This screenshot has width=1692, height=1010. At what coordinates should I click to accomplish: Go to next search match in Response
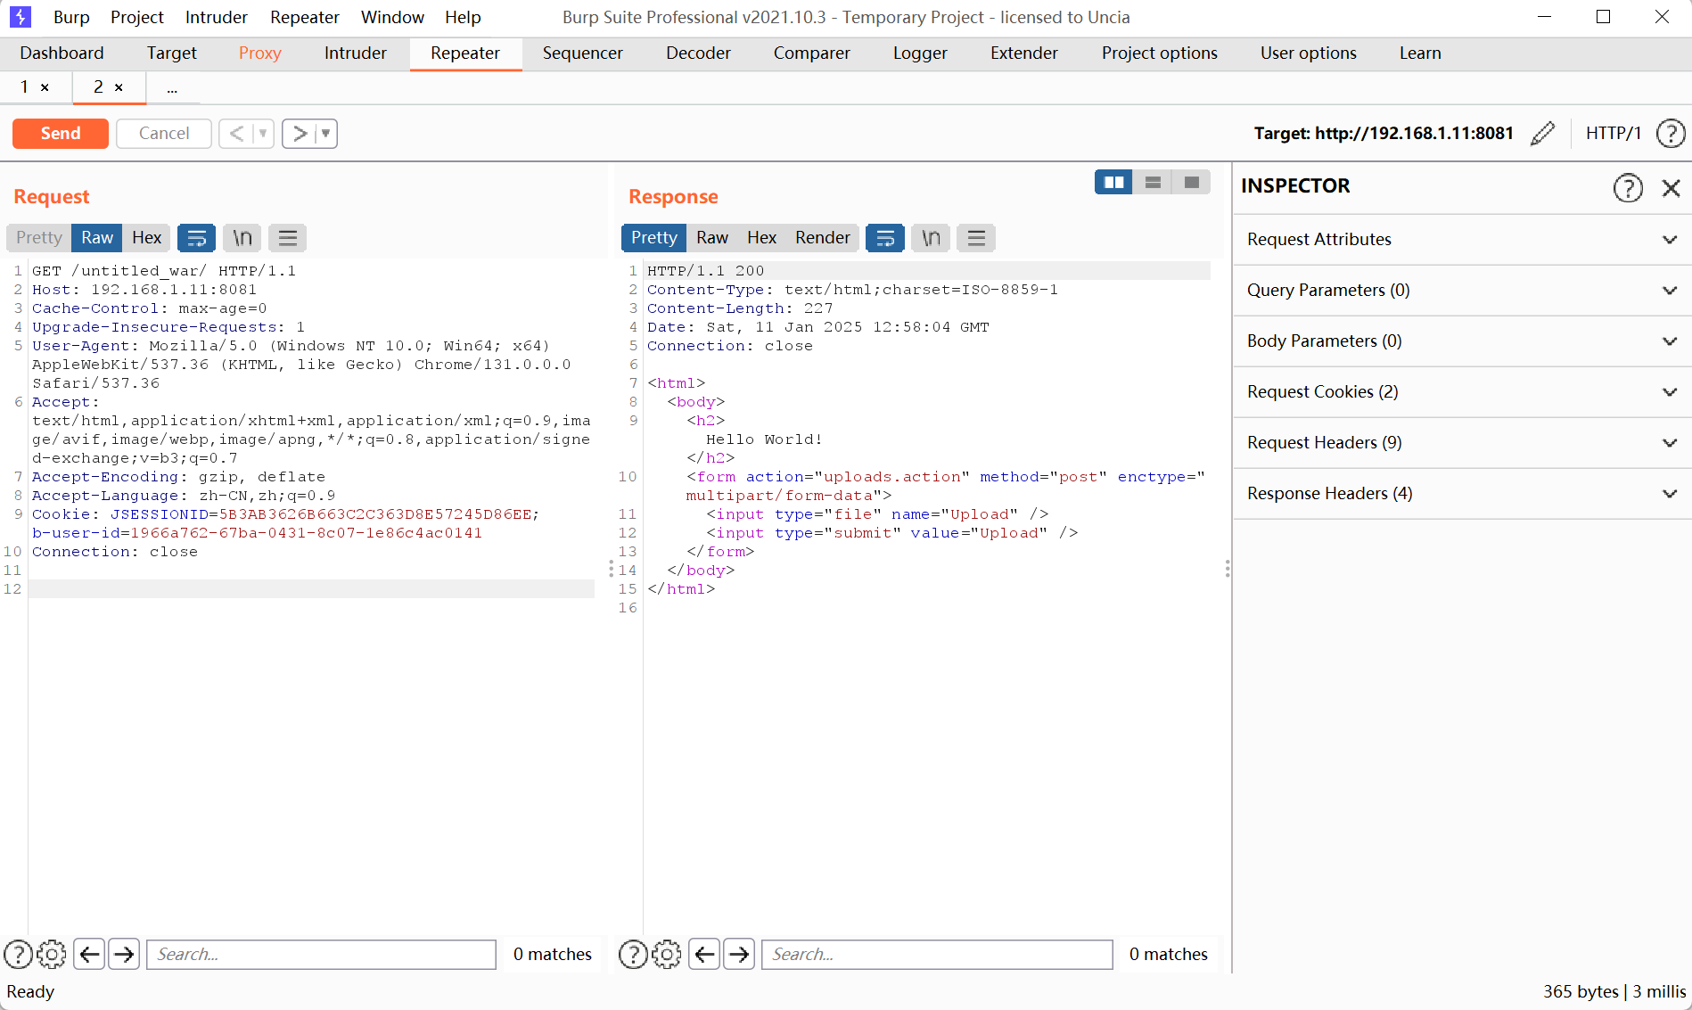click(738, 954)
